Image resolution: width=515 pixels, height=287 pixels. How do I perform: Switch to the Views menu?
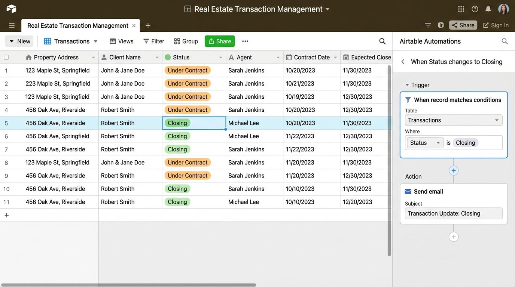(x=121, y=41)
